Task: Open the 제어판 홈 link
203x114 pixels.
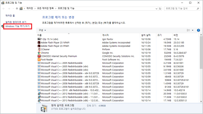Action: 10,15
